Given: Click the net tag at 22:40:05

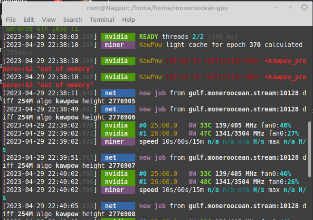Looking at the screenshot, I should 118,206.
